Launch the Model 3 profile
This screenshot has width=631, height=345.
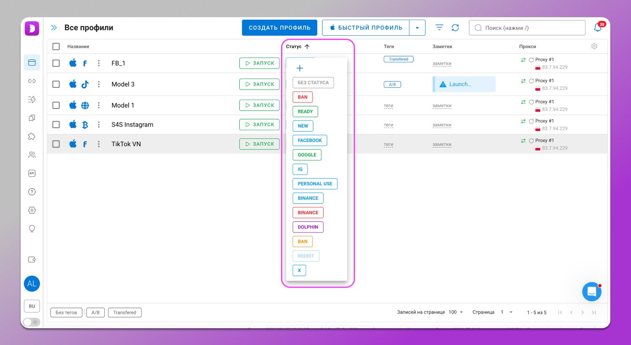point(260,84)
